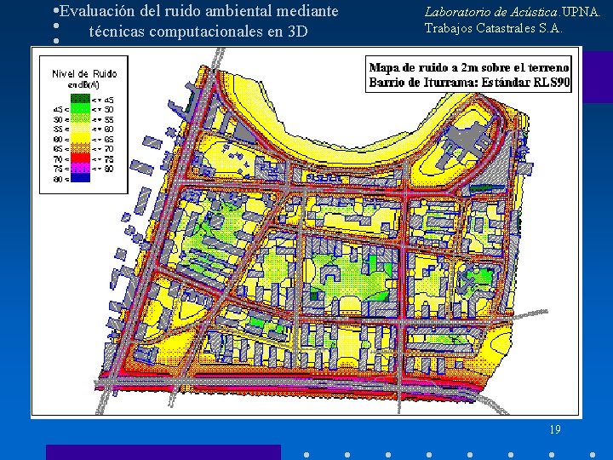
Task: Click the dark green legend swatch under 45
Action: click(x=81, y=99)
